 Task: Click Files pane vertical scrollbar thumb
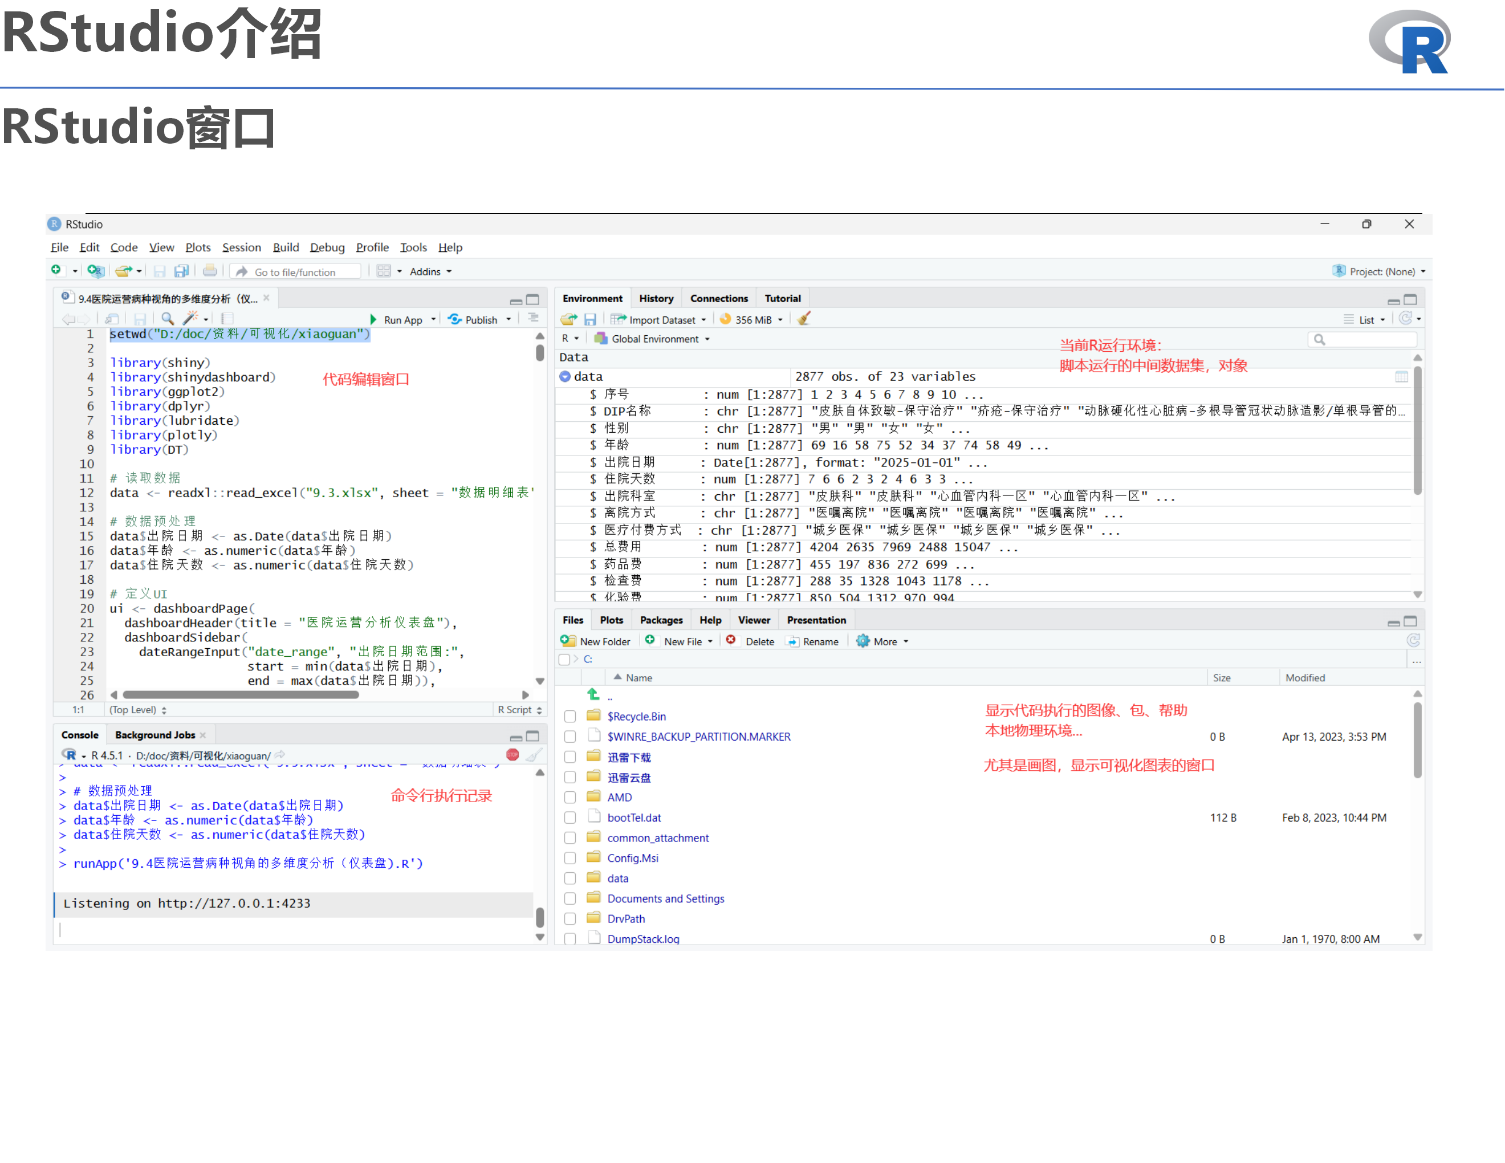(x=1417, y=739)
